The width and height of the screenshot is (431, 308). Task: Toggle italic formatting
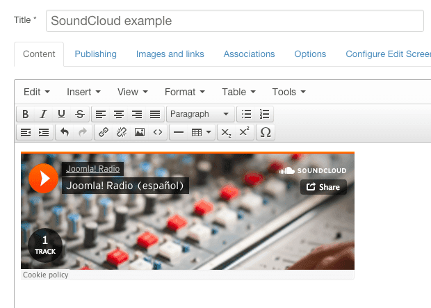point(43,114)
